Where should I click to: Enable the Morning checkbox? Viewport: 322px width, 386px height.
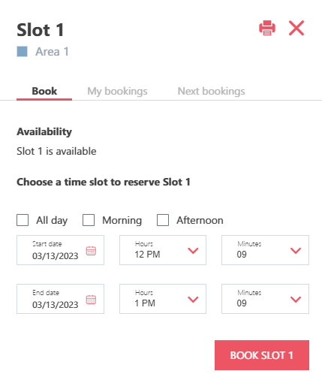(x=89, y=220)
